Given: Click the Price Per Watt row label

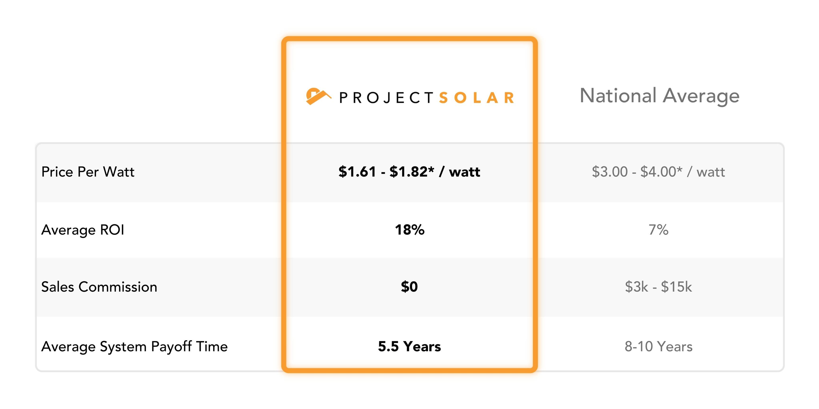Looking at the screenshot, I should [88, 172].
